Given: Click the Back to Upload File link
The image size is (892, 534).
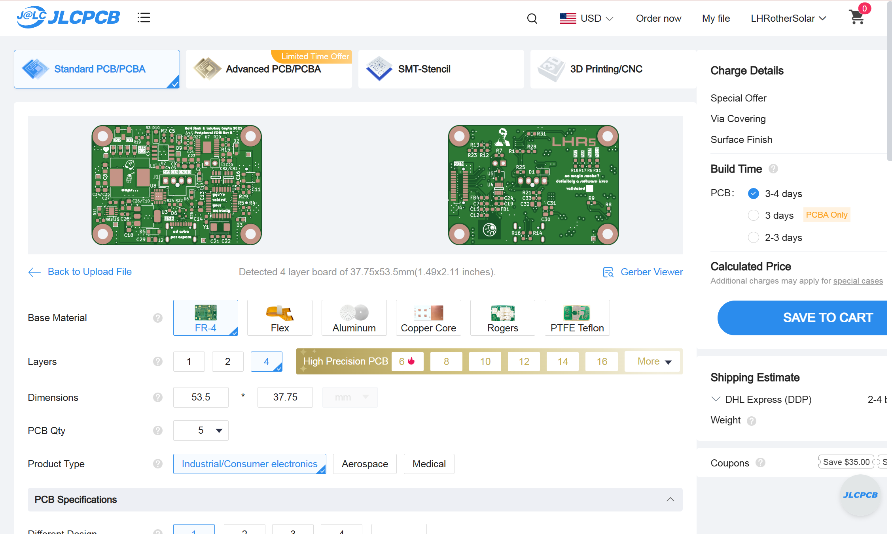Looking at the screenshot, I should click(89, 271).
